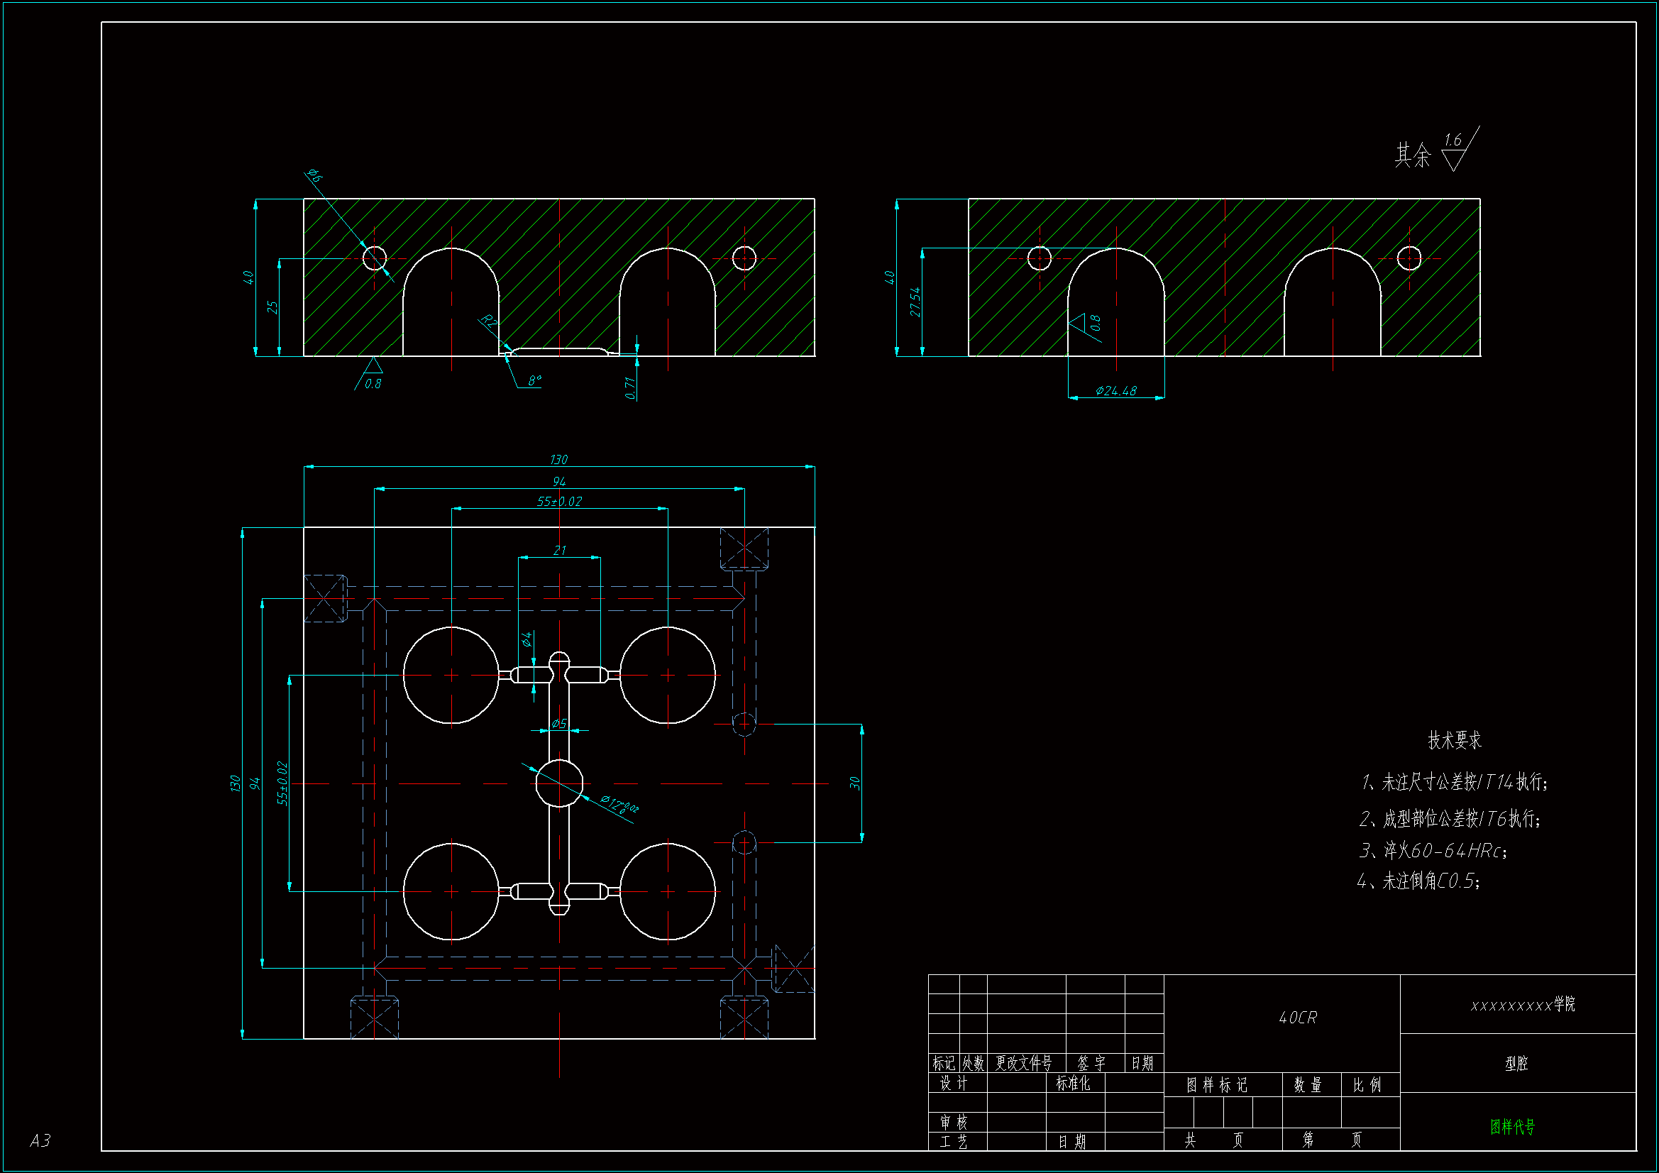The width and height of the screenshot is (1659, 1173).
Task: Select the 30 dimension on right side
Action: [854, 783]
